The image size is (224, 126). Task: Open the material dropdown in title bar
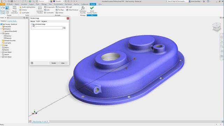[x=49, y=1]
